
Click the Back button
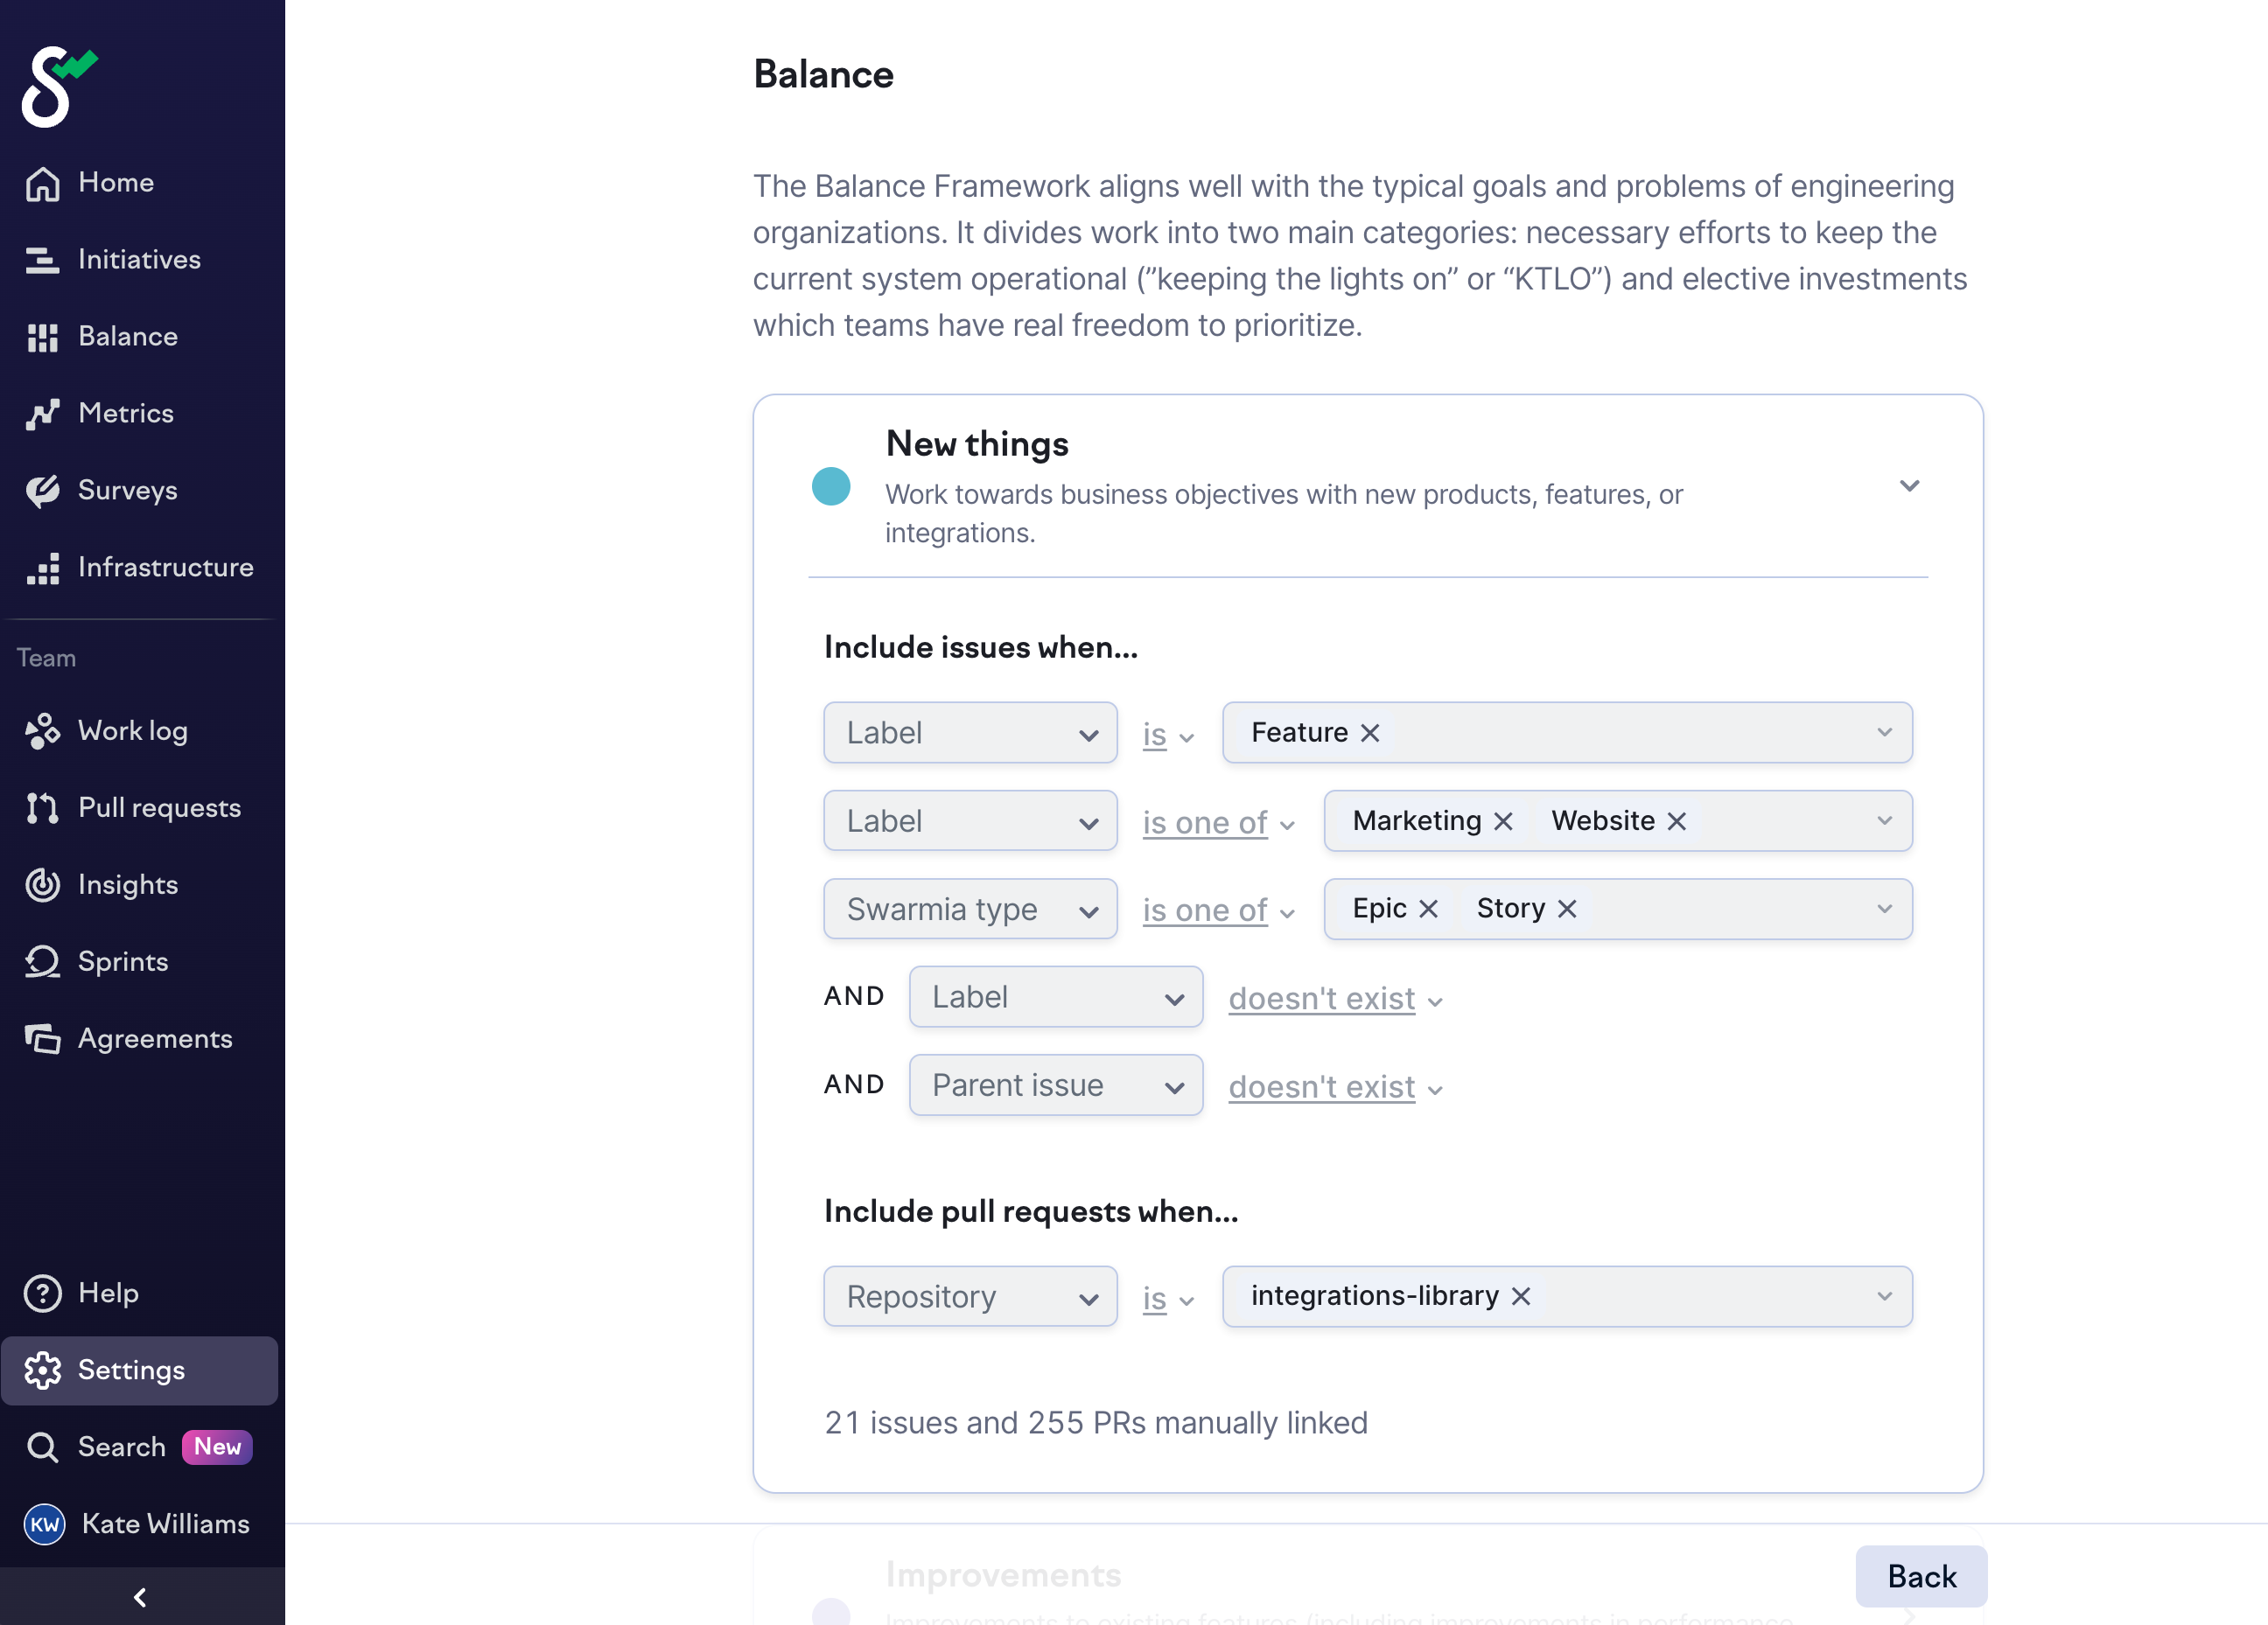coord(1920,1576)
